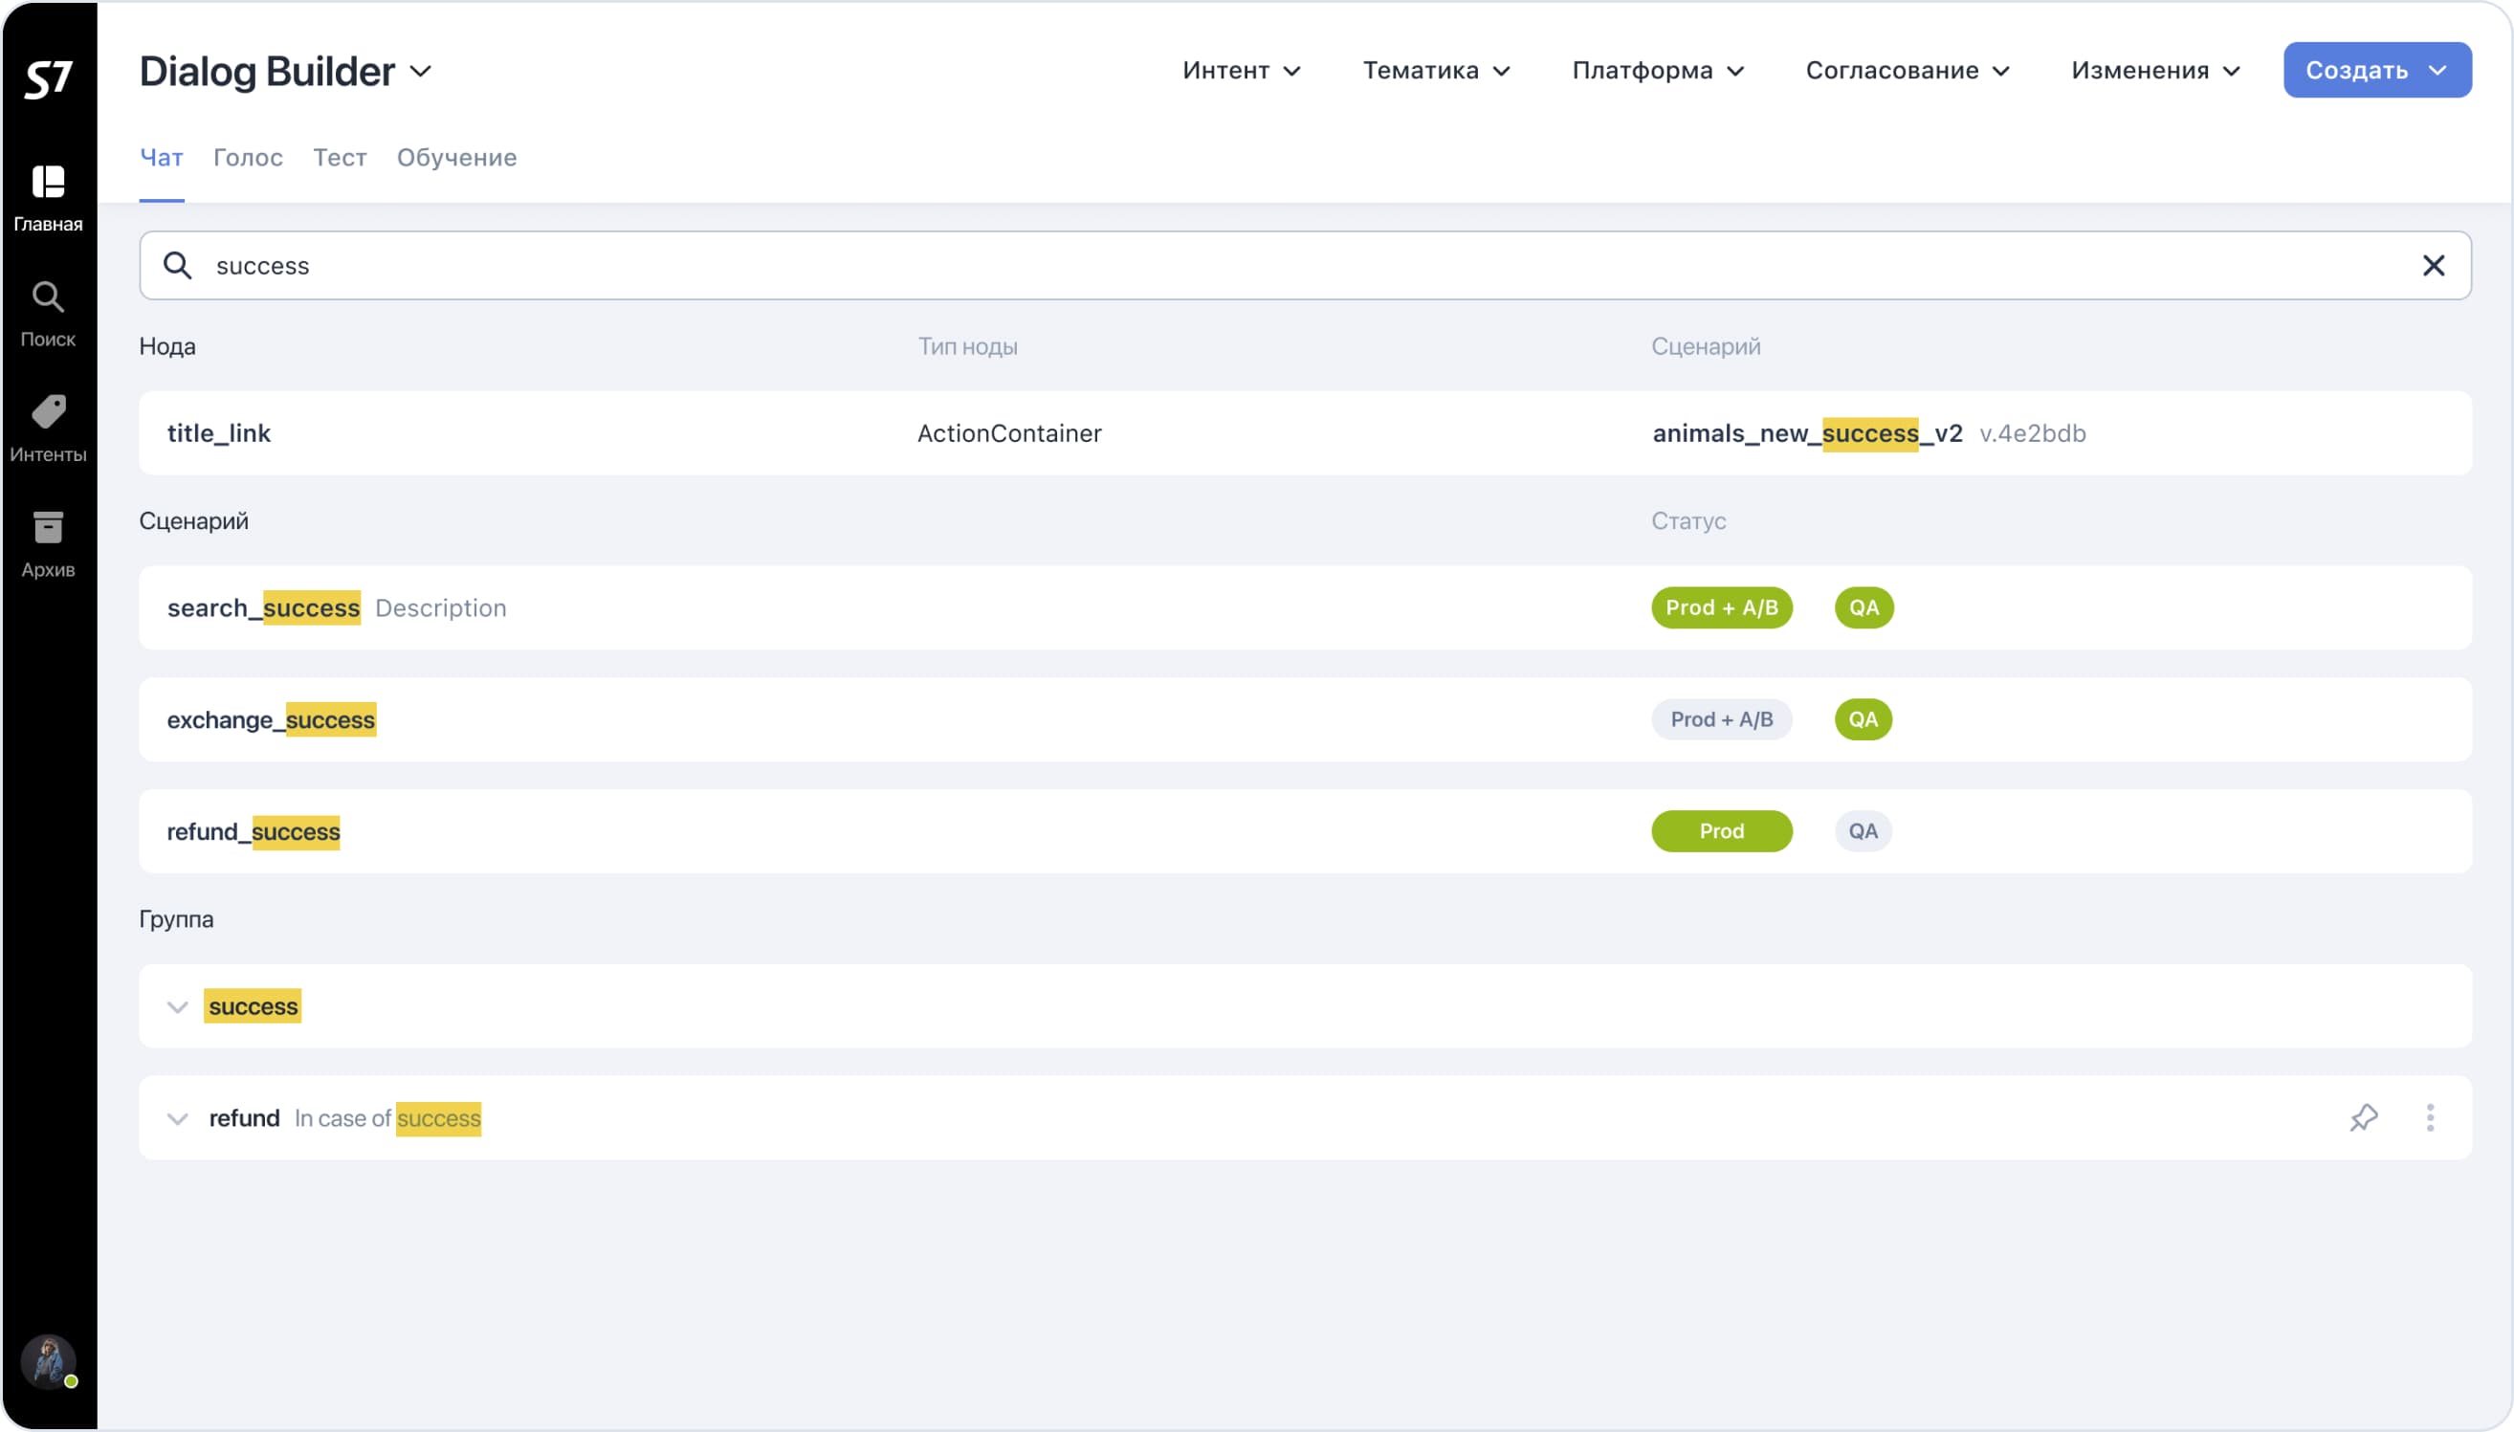The image size is (2514, 1432).
Task: Open the Тематика filter dropdown
Action: (1436, 71)
